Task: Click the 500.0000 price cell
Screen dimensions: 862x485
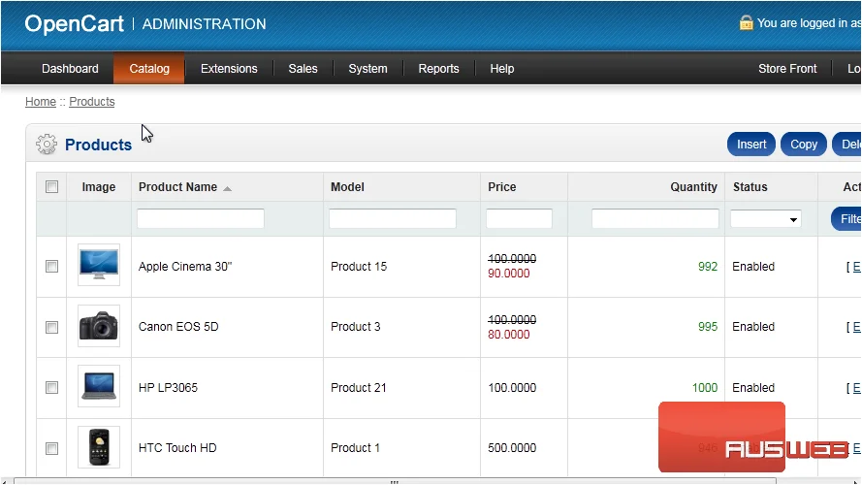Action: pyautogui.click(x=512, y=448)
